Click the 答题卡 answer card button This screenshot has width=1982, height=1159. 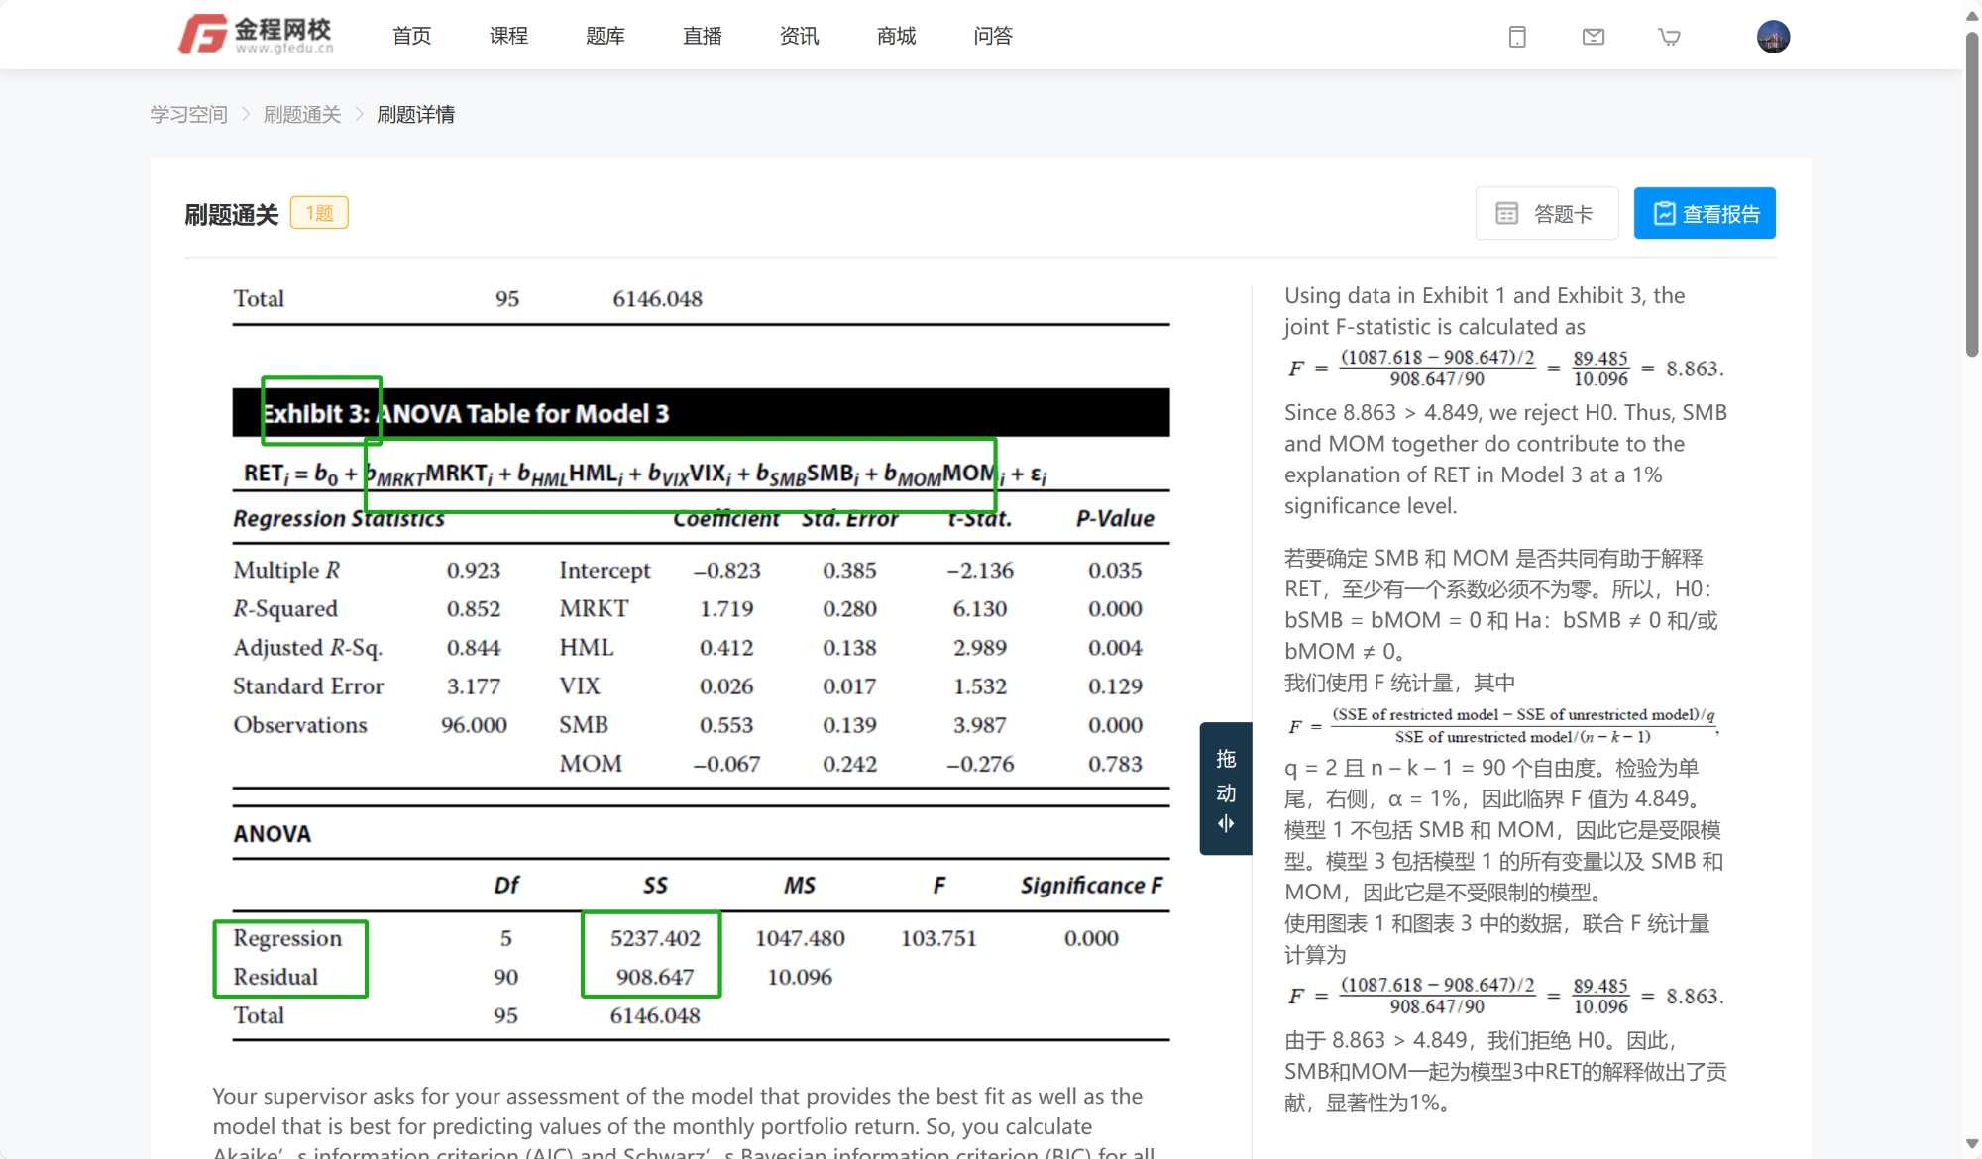[x=1546, y=213]
